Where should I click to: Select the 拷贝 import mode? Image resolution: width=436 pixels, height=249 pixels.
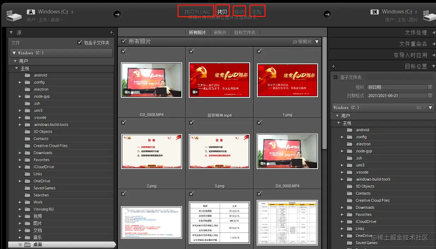click(x=222, y=12)
